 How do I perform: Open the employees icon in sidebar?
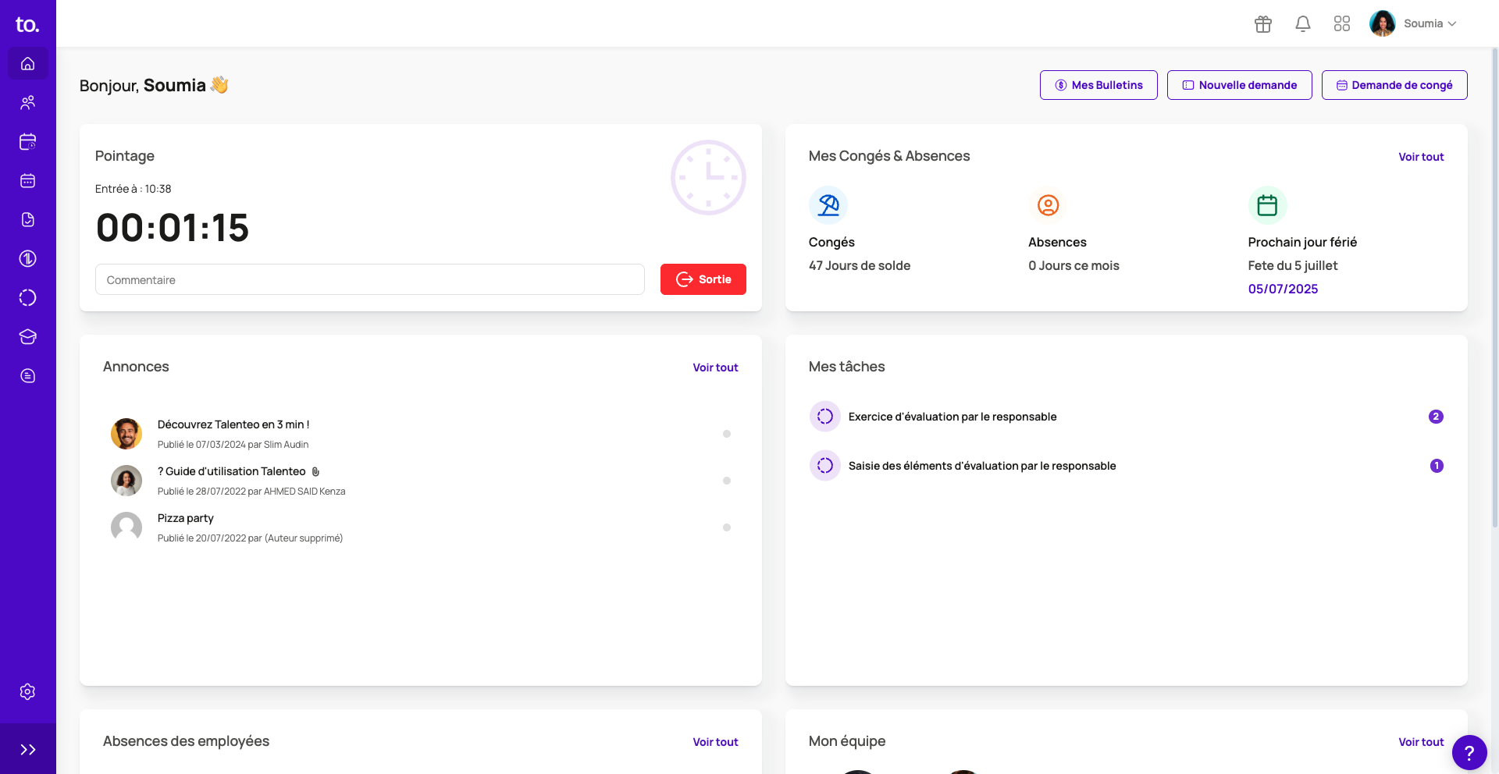28,103
